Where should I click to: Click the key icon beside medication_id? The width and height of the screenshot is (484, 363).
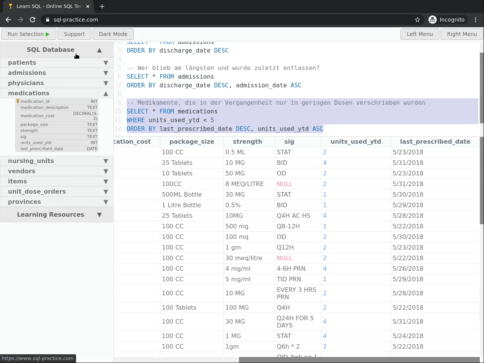(17, 101)
